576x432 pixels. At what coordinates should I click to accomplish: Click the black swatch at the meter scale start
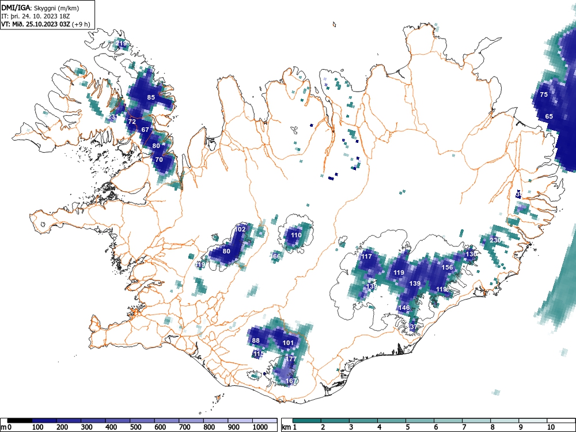pos(20,420)
